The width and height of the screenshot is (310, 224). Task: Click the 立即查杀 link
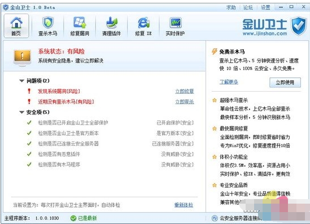click(x=185, y=102)
